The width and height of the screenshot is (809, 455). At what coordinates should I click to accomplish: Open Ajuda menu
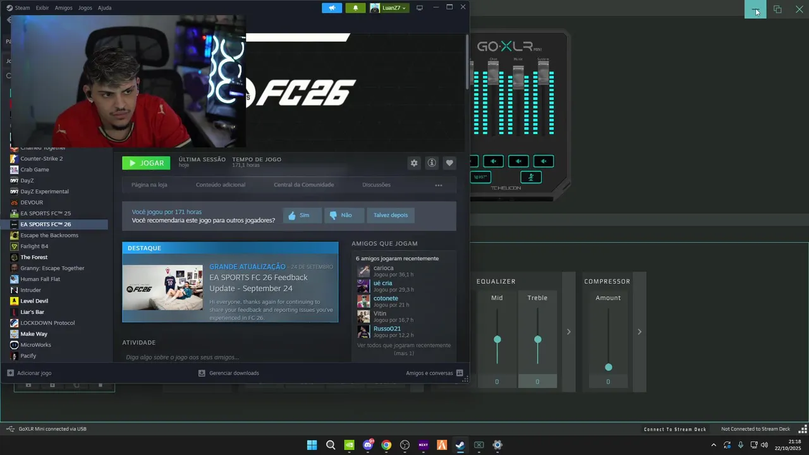105,8
